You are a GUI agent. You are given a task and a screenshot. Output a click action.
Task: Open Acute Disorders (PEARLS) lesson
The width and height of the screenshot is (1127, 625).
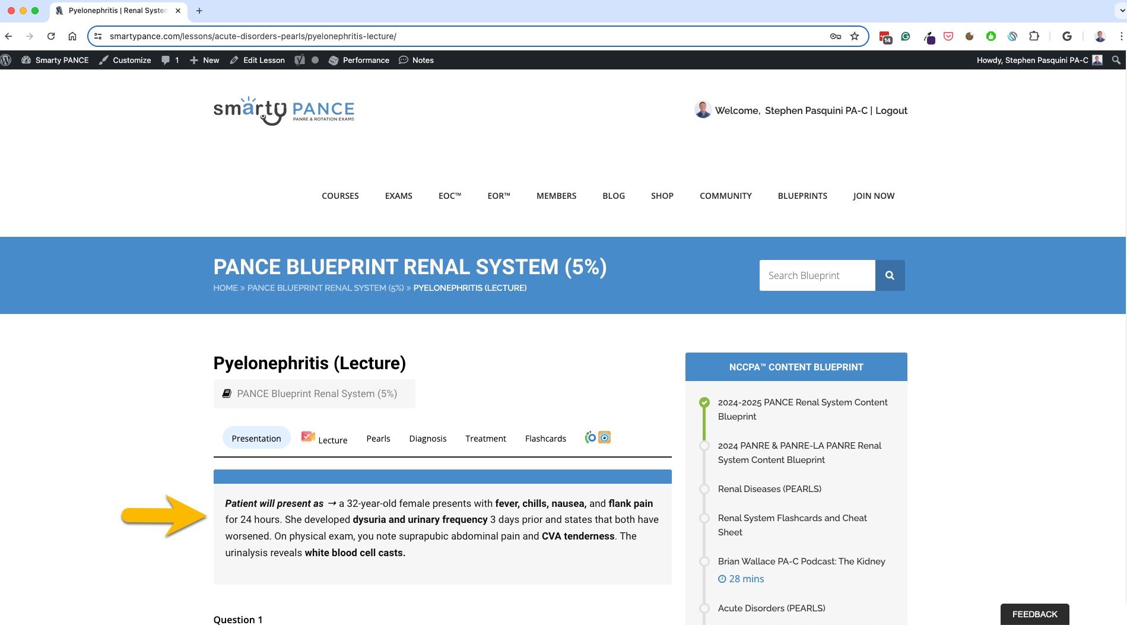click(772, 608)
